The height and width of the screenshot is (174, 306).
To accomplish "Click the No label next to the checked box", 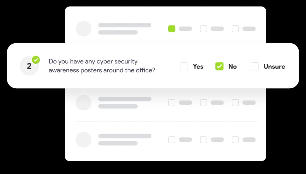I will tap(233, 66).
